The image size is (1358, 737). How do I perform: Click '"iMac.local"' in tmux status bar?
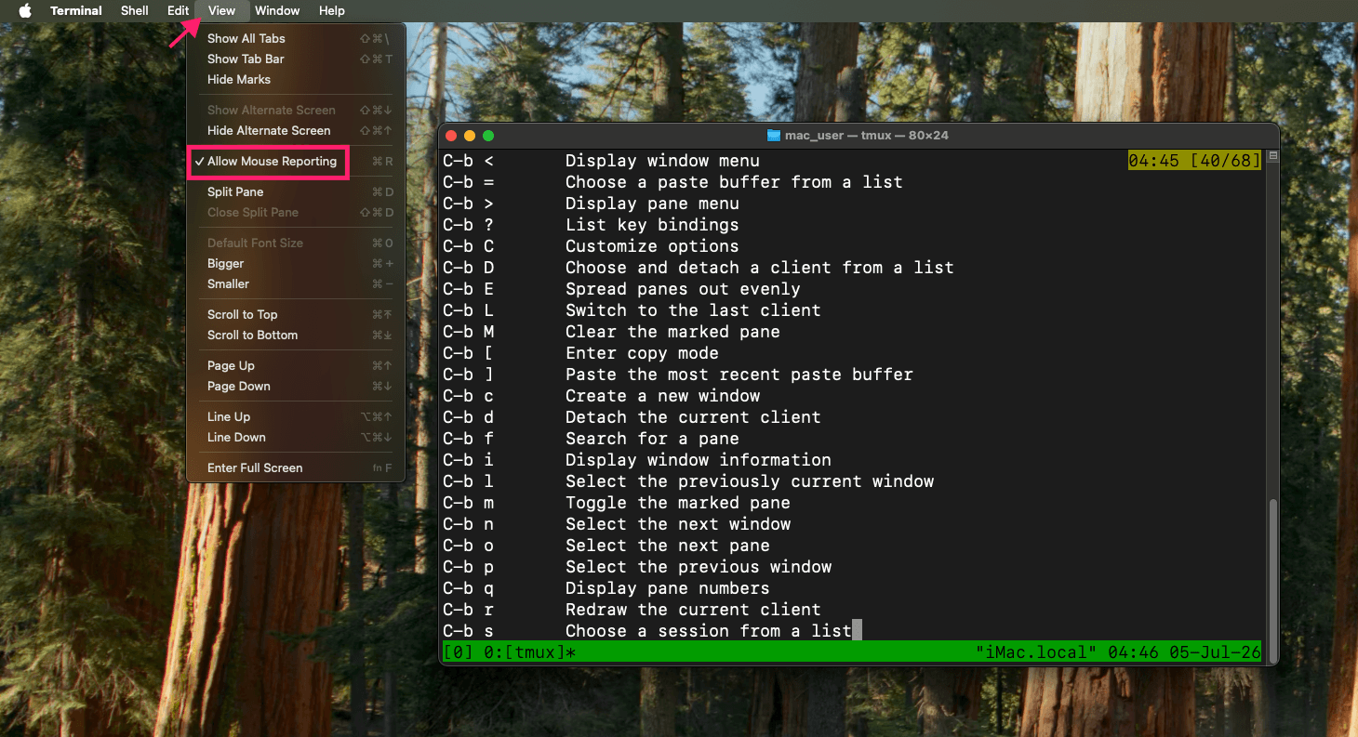(1036, 652)
